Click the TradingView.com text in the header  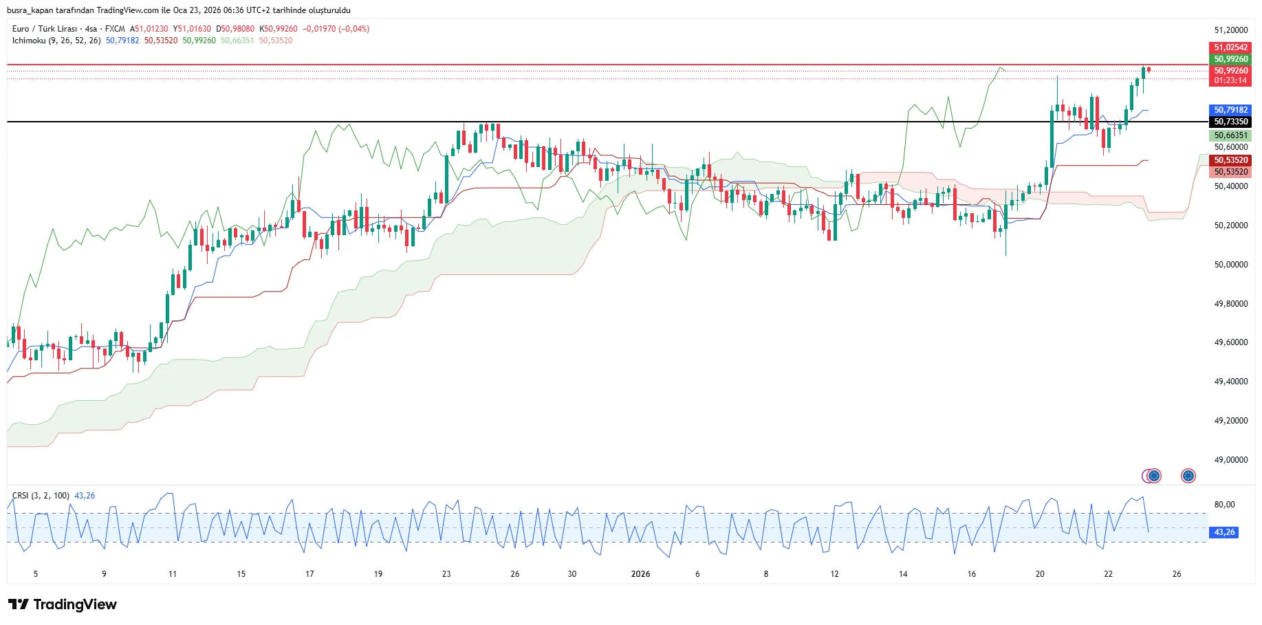(x=128, y=10)
